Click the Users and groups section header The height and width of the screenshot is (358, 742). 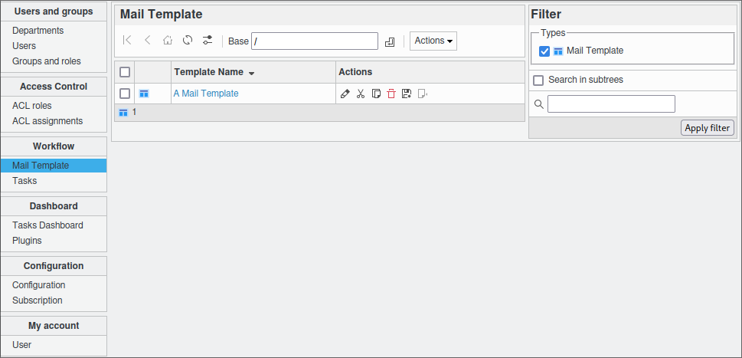[54, 11]
